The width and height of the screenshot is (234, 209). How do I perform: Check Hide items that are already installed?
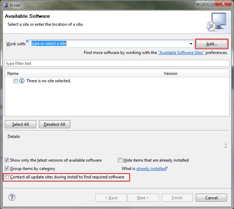click(120, 160)
